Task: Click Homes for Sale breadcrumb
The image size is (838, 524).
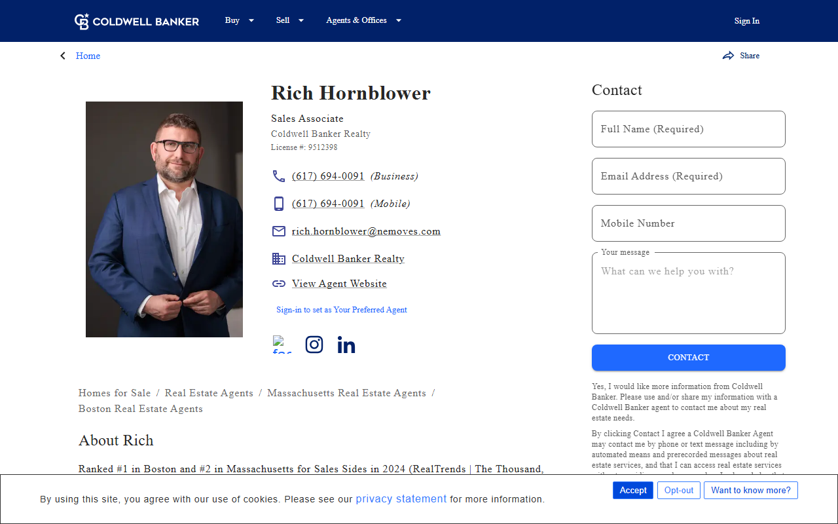Action: [115, 393]
